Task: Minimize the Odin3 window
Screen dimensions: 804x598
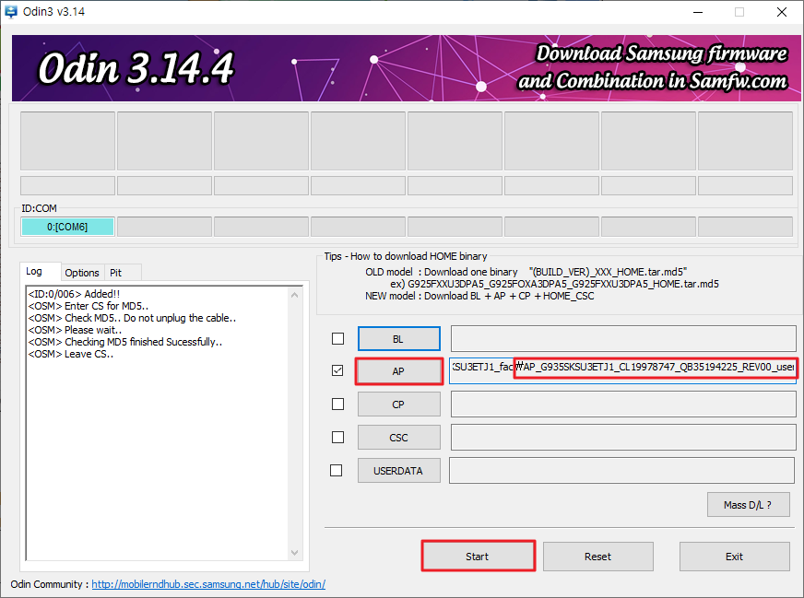Action: (698, 12)
